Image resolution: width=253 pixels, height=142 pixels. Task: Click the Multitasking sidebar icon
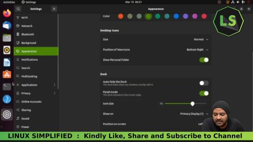[18, 76]
